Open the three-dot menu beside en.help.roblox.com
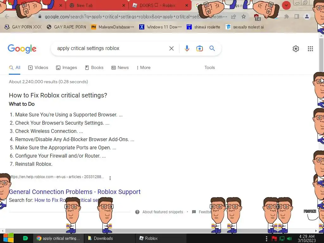The image size is (324, 243). 110,178
